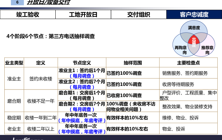The image size is (222, 140).
Task: Click 有效样本的10%左右 in 稳定期 row
Action: pyautogui.click(x=133, y=117)
